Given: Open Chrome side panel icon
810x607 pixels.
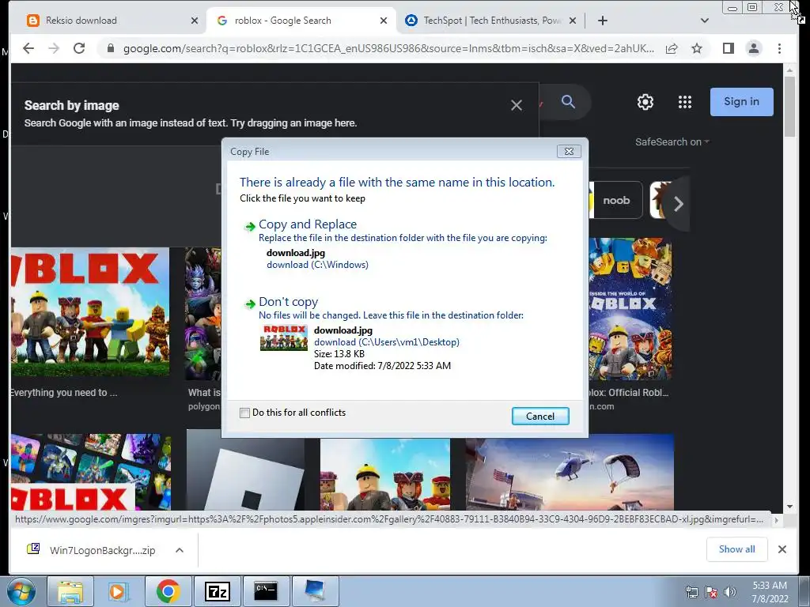Looking at the screenshot, I should [x=729, y=48].
